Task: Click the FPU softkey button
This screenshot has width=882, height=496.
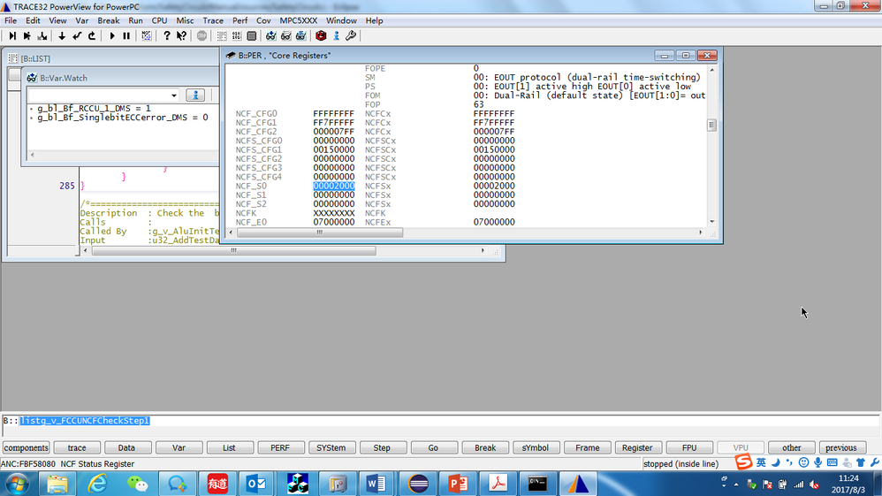Action: 689,447
